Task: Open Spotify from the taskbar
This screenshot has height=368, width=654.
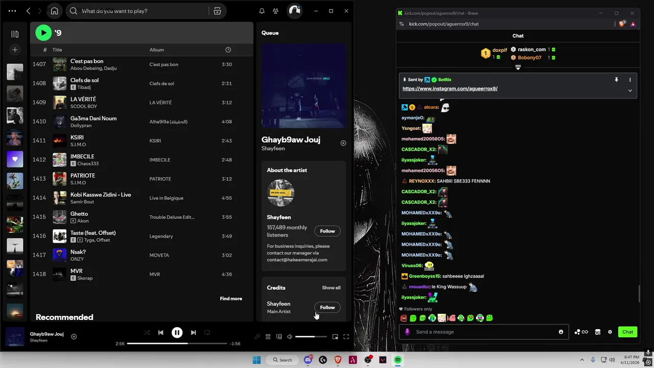Action: pos(398,360)
